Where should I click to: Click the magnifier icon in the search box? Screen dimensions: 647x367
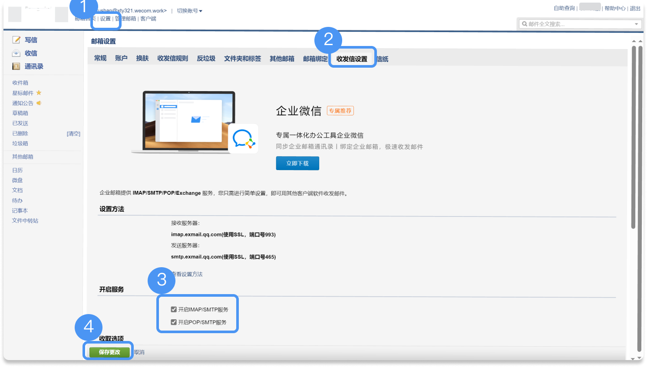[524, 23]
